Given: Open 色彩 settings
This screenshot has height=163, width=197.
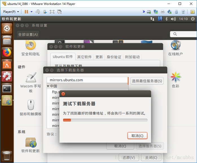Looking at the screenshot, I should point(176,80).
